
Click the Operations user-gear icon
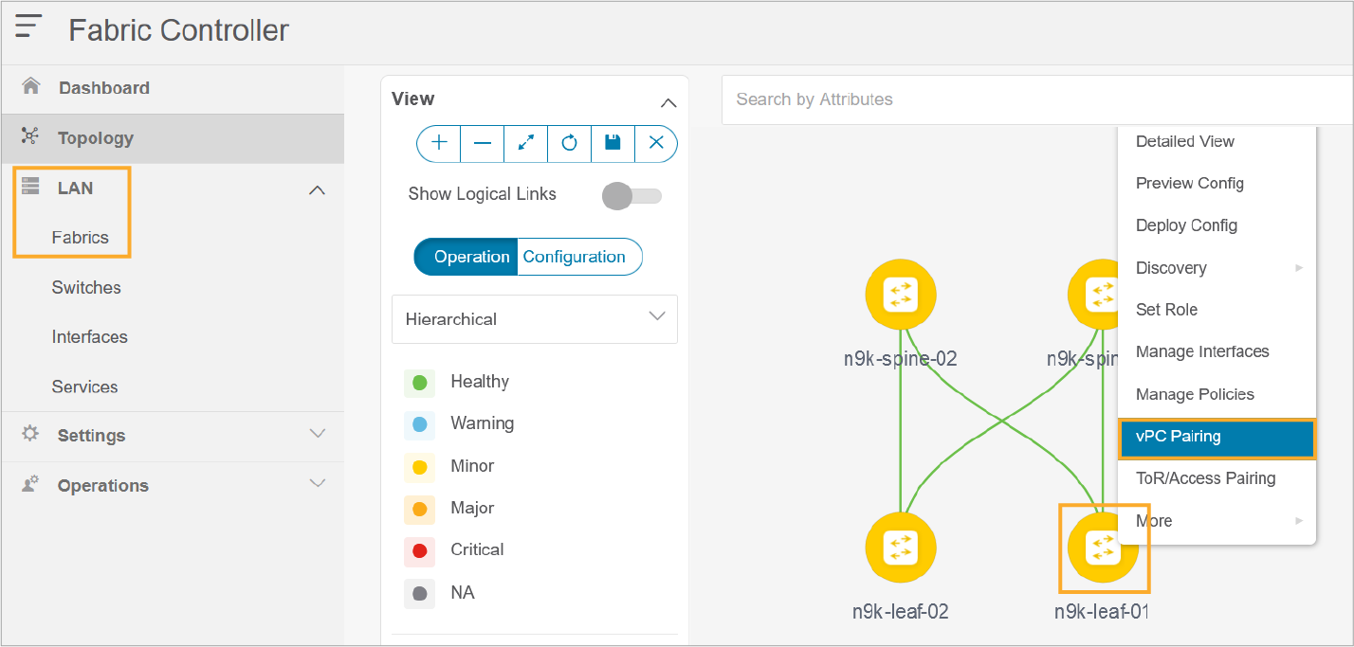click(30, 484)
